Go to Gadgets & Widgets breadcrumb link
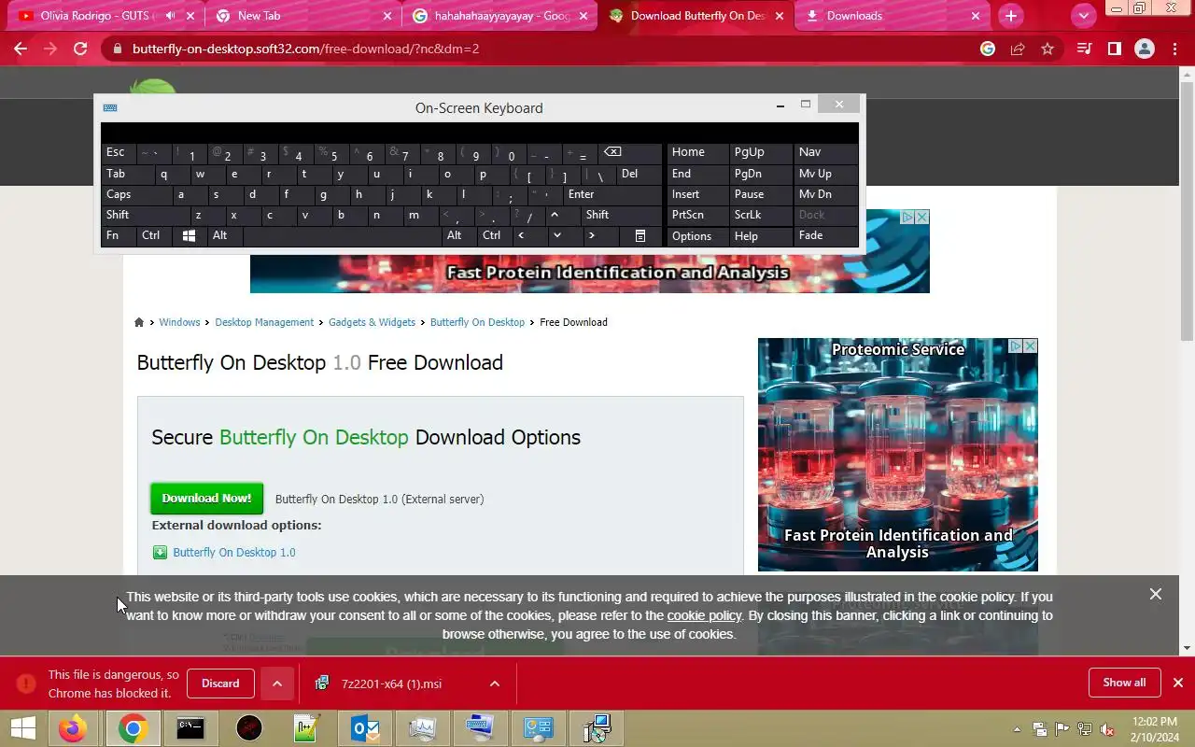This screenshot has width=1195, height=747. (372, 322)
